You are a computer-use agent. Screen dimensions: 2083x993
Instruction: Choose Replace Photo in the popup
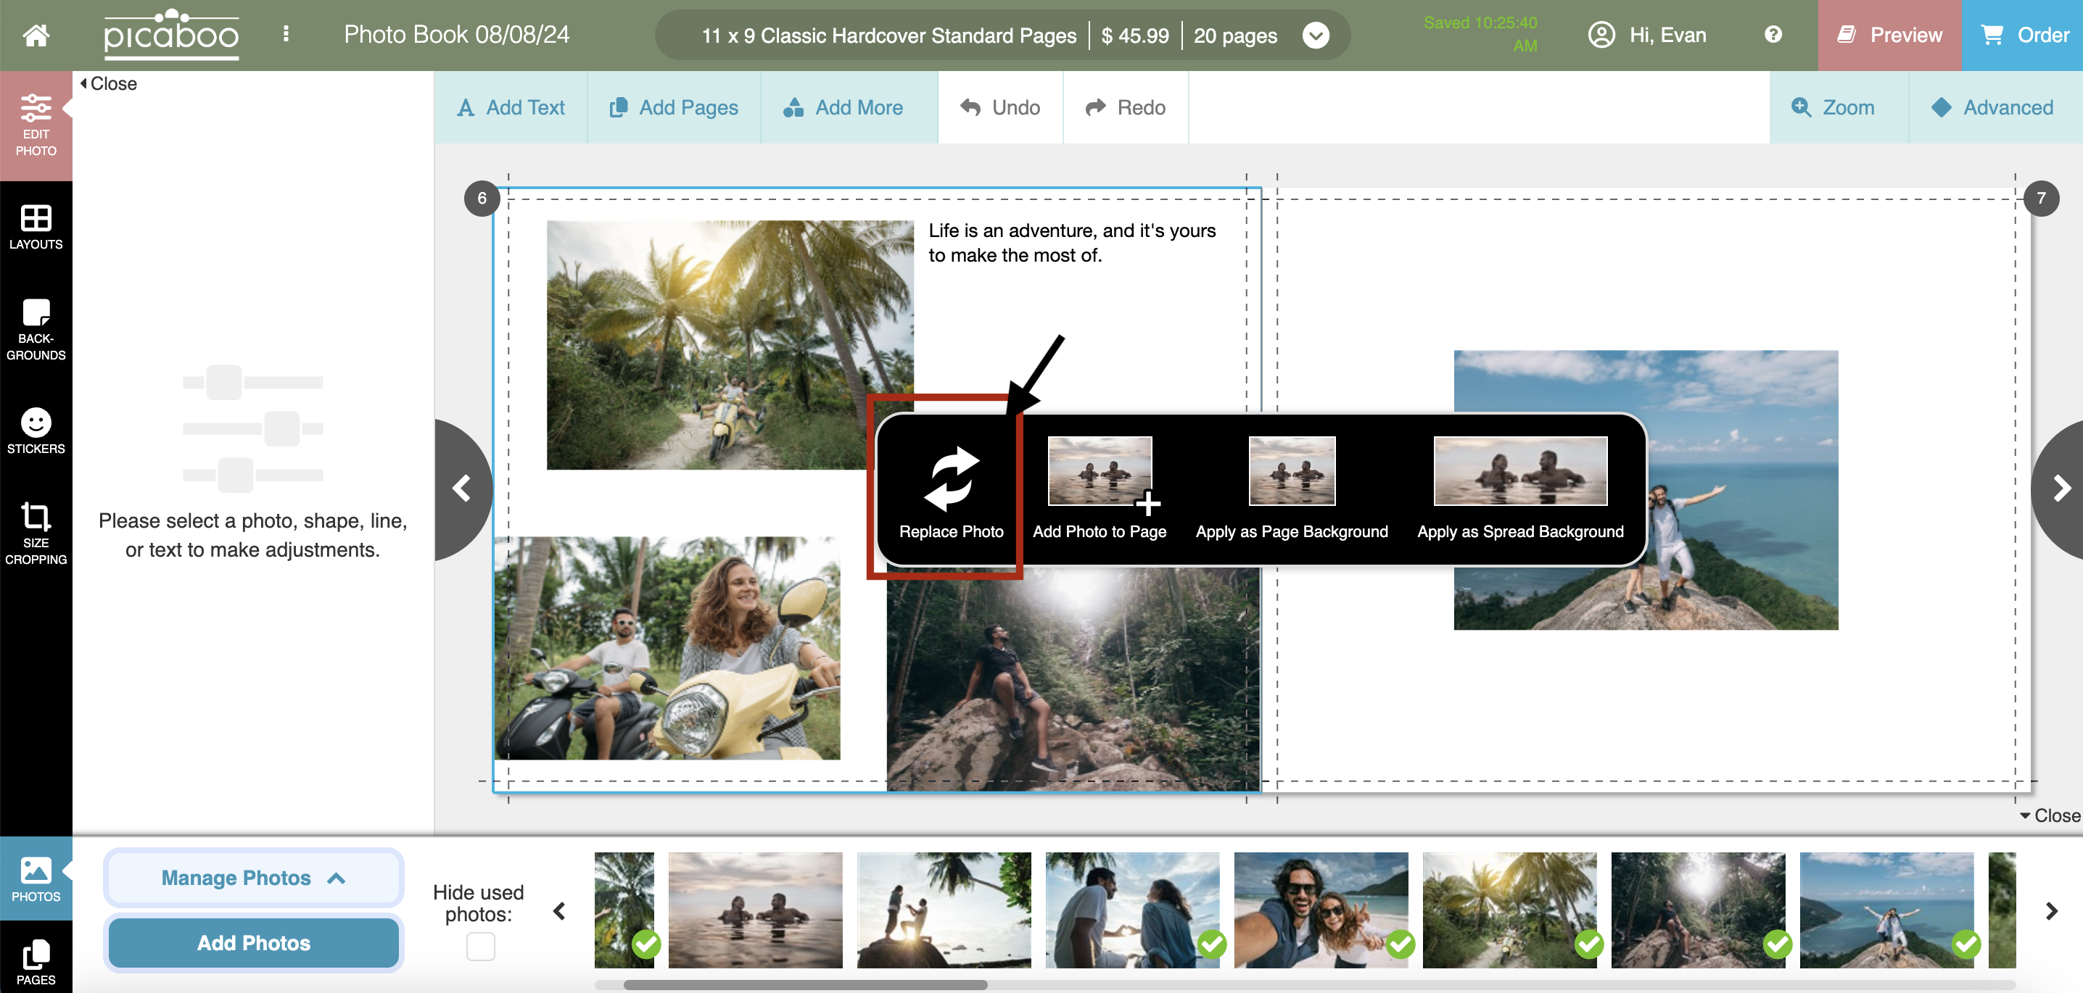(x=950, y=491)
